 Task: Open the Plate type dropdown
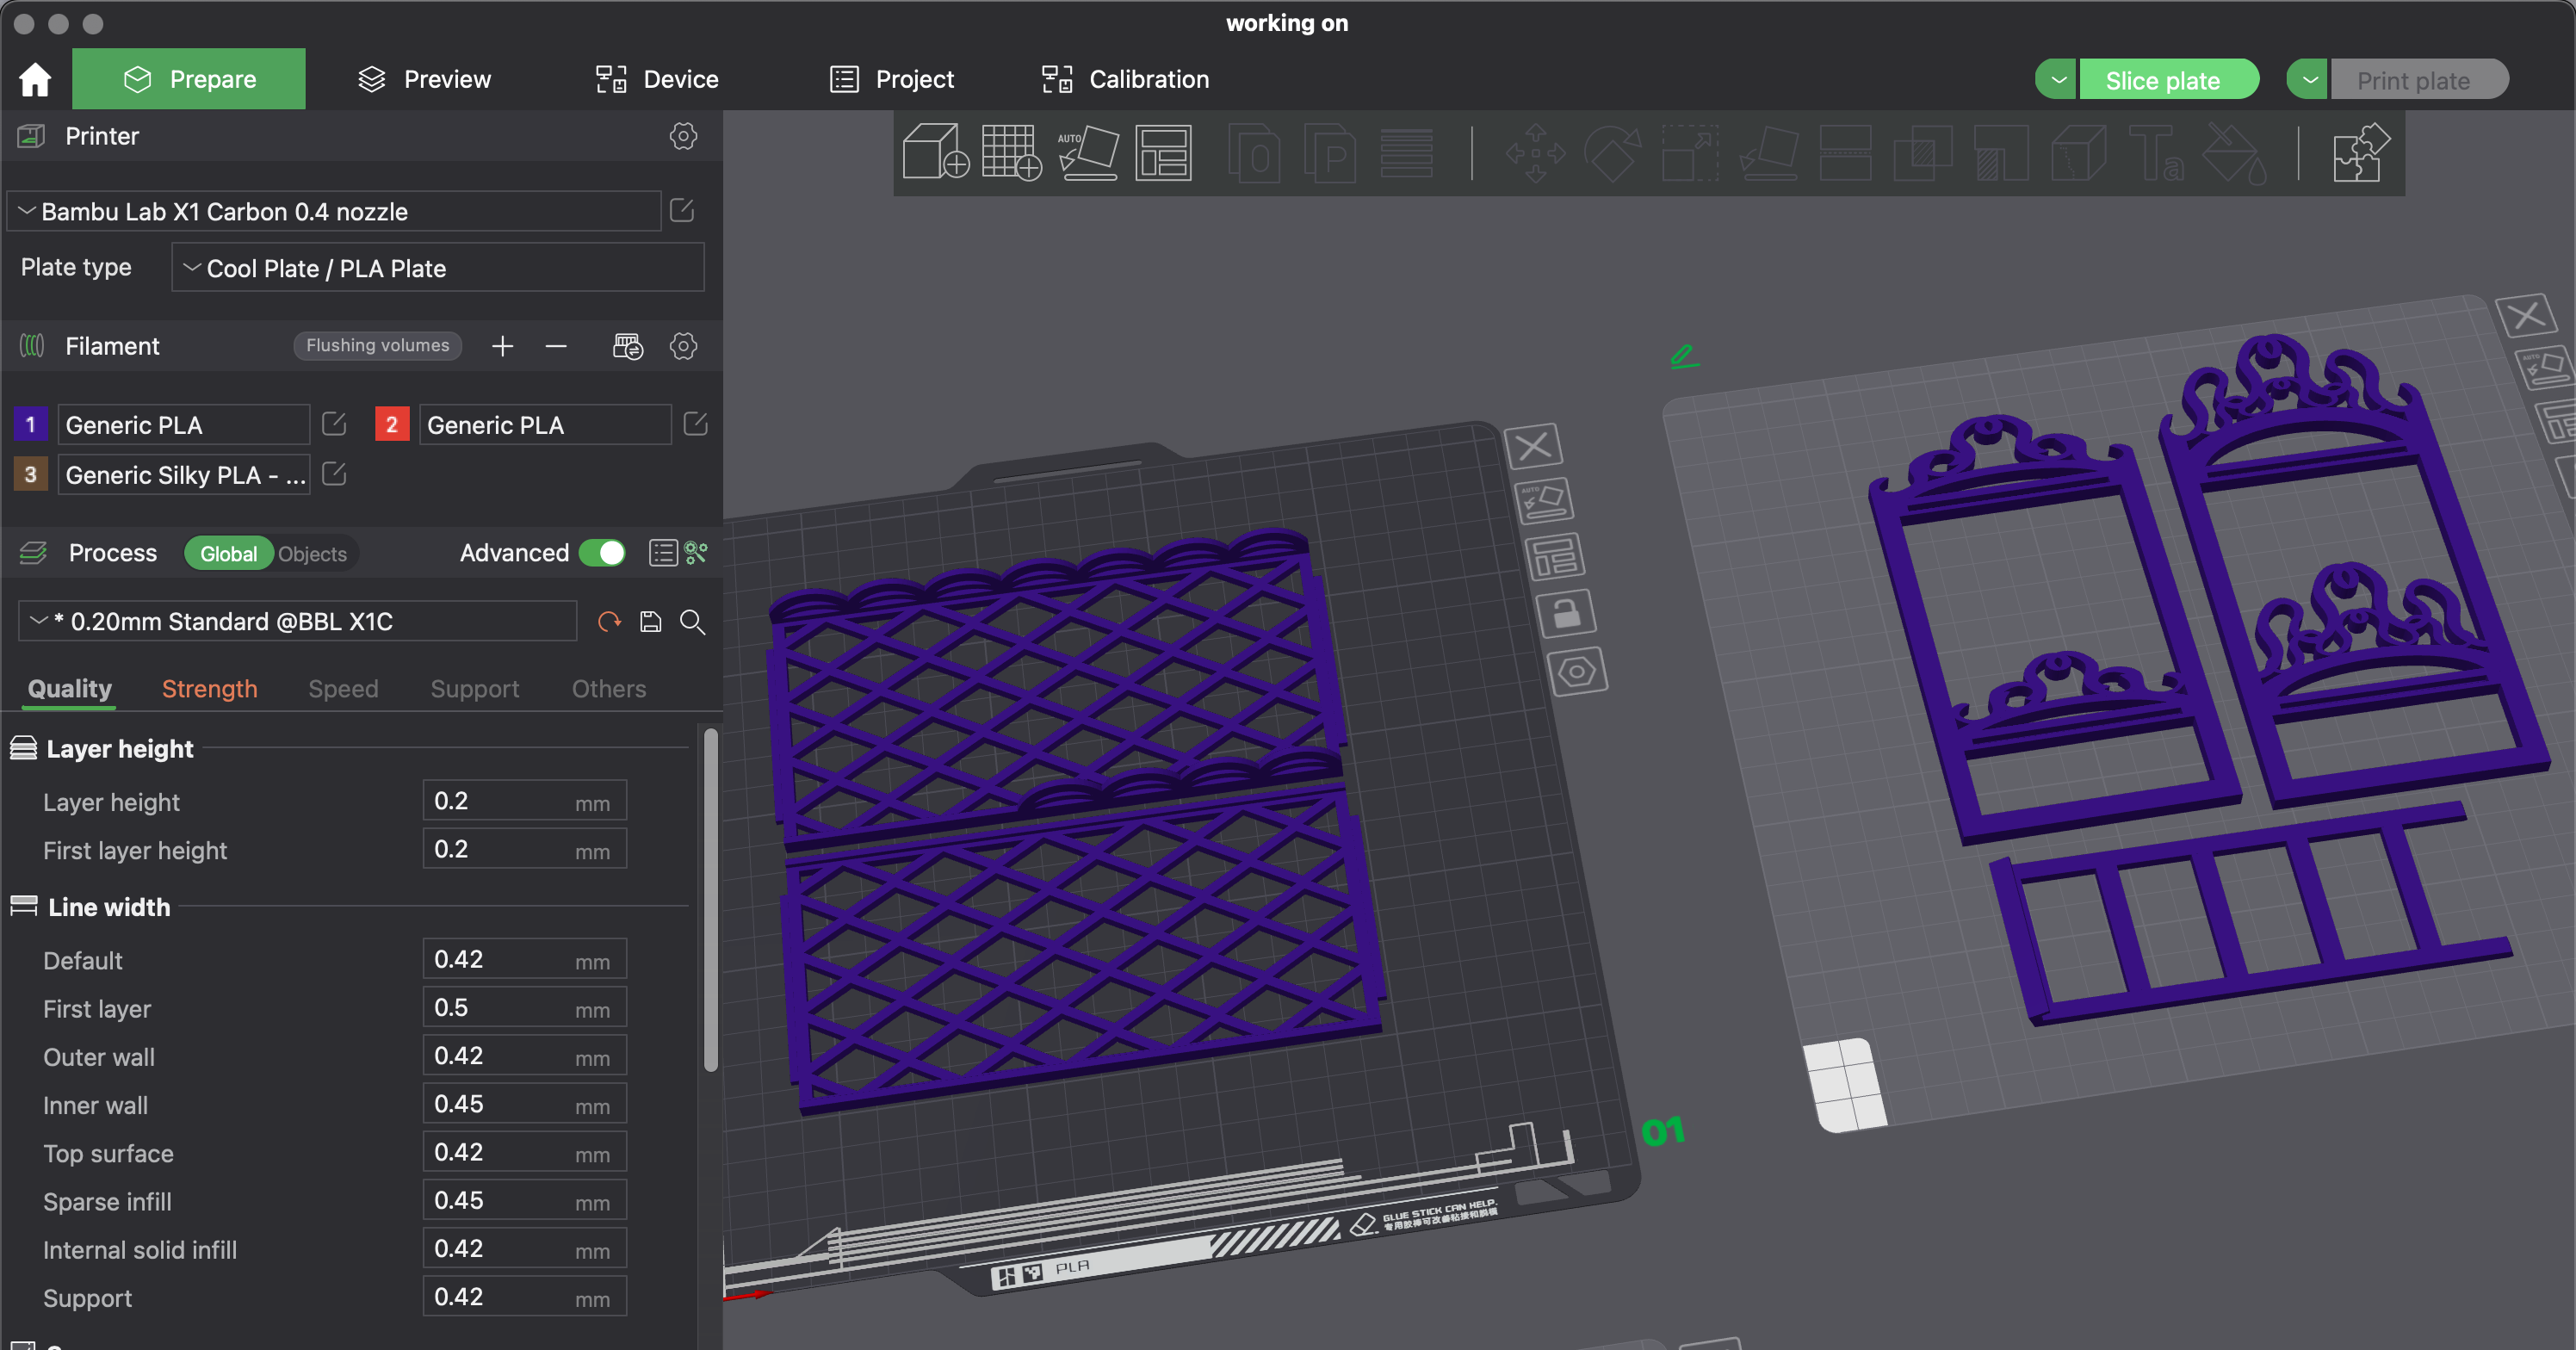(x=437, y=268)
